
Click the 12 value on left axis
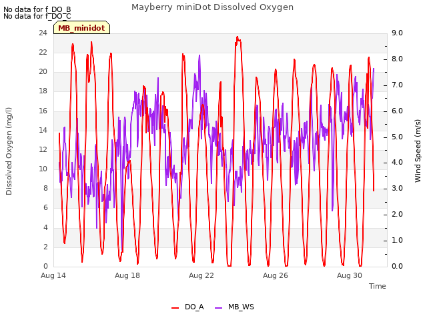point(43,149)
